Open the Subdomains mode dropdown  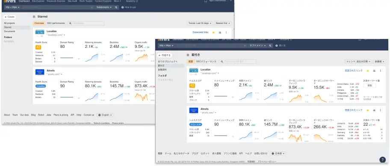(104, 7)
